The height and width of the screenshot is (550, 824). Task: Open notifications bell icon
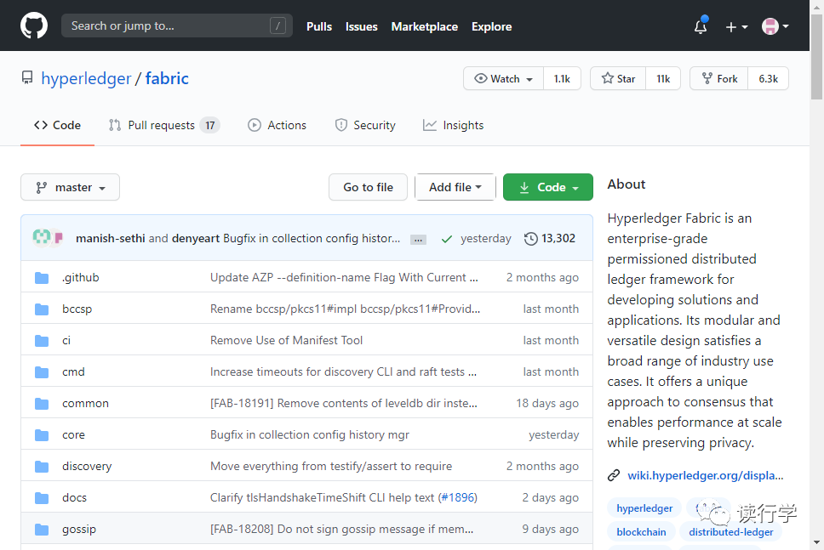(x=701, y=26)
